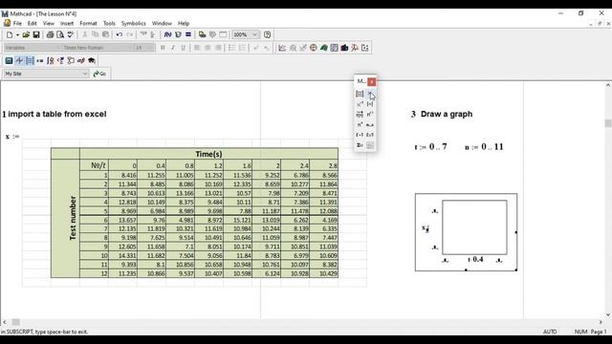Open the Graph toolbar icon
This screenshot has width=612, height=344.
point(19,60)
